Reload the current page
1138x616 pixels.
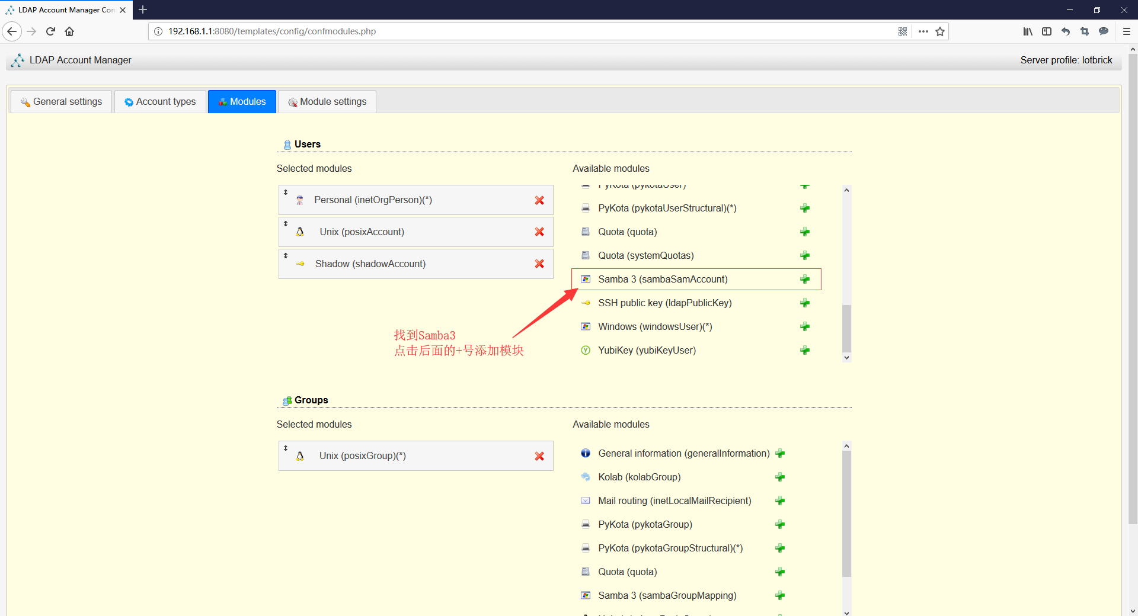(x=50, y=31)
